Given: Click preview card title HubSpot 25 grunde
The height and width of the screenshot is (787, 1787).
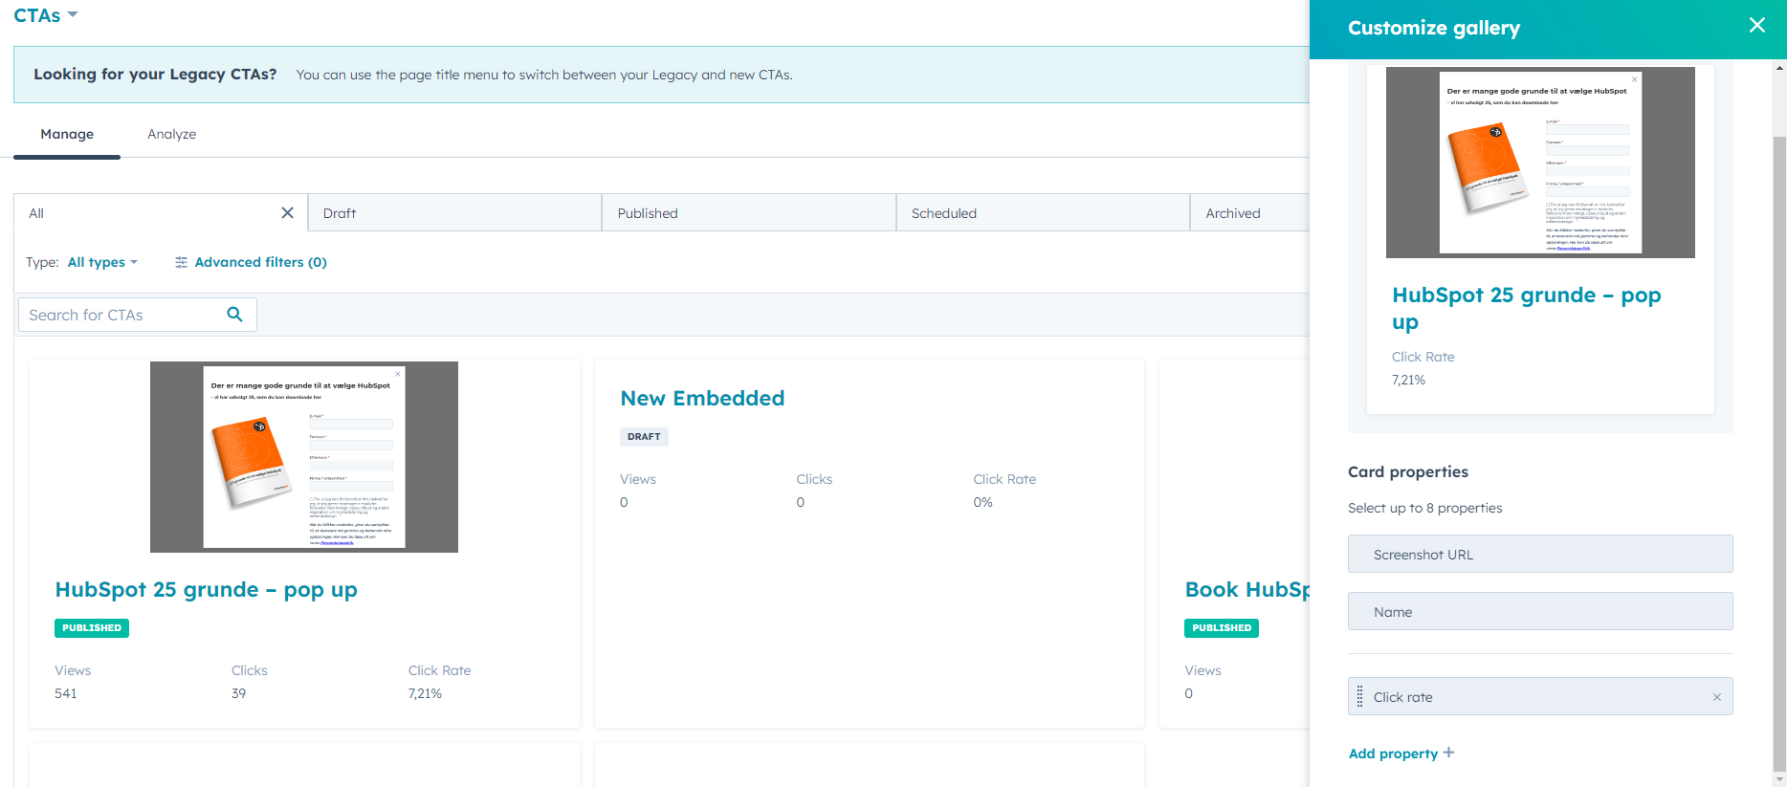Looking at the screenshot, I should (1527, 308).
